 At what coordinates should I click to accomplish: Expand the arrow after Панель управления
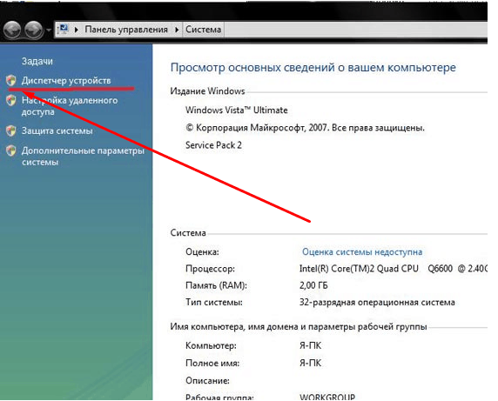point(177,30)
